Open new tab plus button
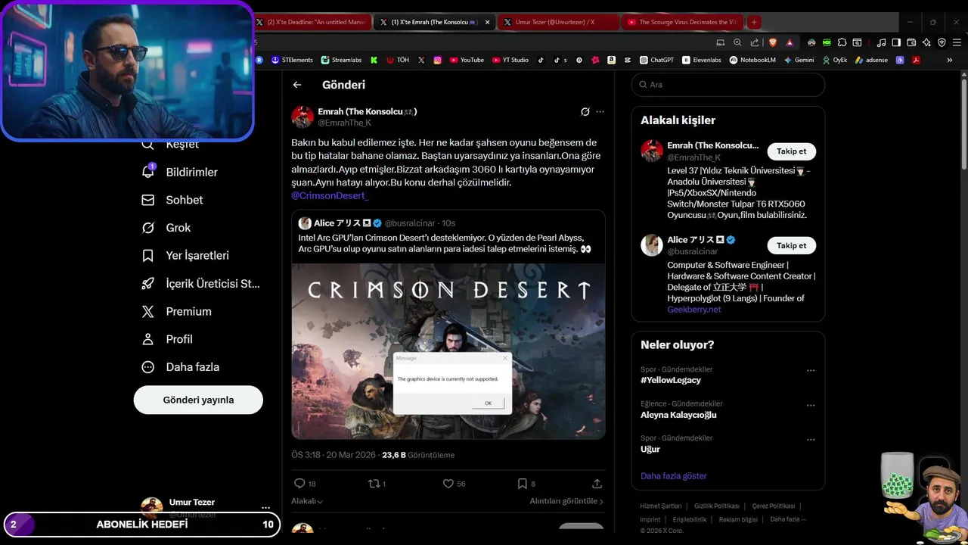Viewport: 968px width, 545px height. [x=754, y=22]
